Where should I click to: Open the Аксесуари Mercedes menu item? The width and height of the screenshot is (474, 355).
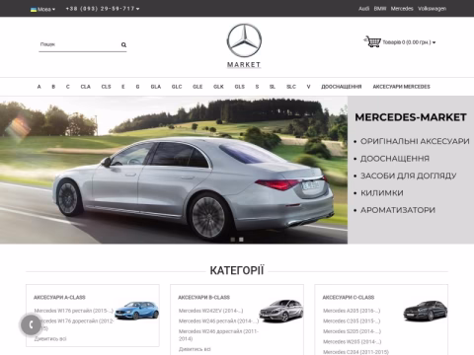pyautogui.click(x=401, y=87)
